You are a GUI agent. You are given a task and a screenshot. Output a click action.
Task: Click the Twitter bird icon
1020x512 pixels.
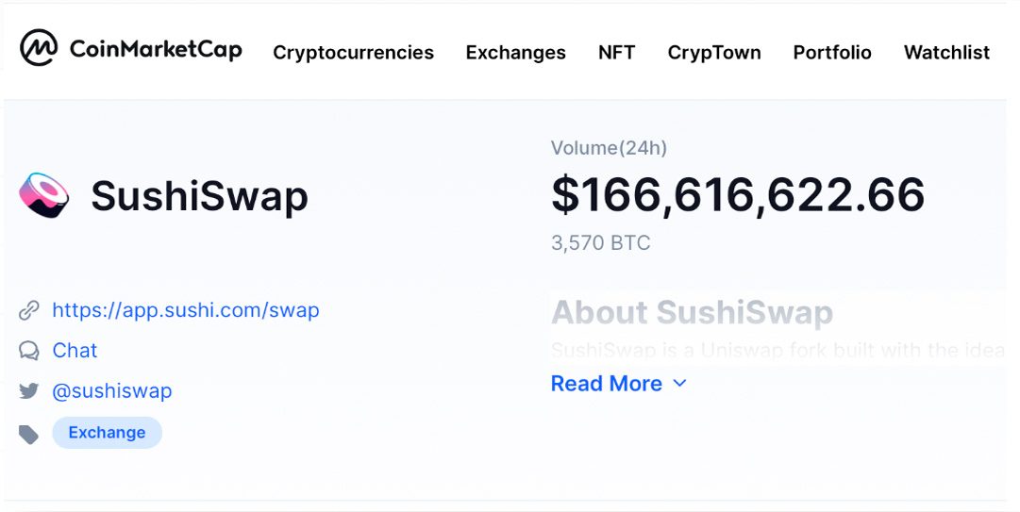pyautogui.click(x=28, y=391)
